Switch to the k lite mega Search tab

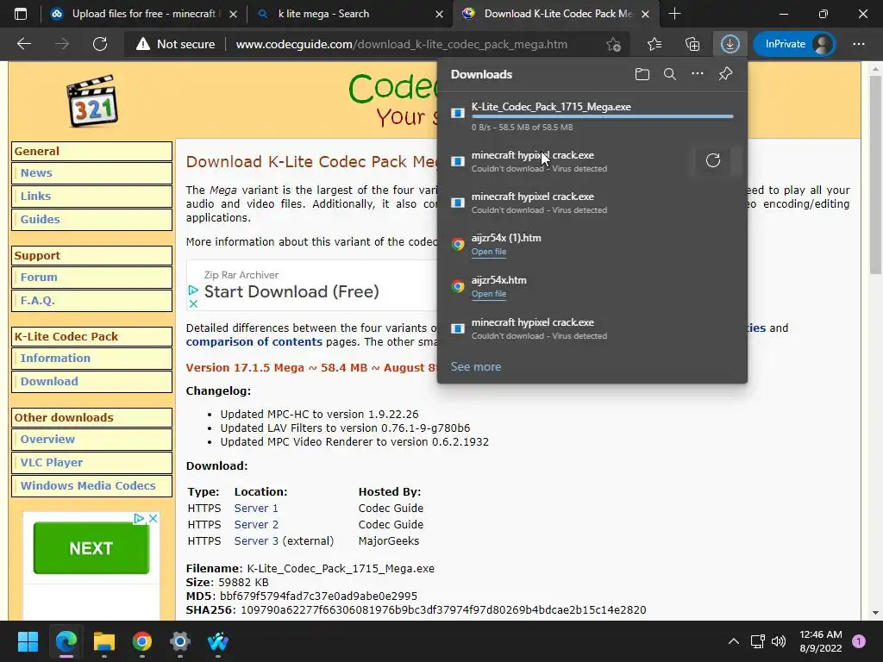click(349, 14)
